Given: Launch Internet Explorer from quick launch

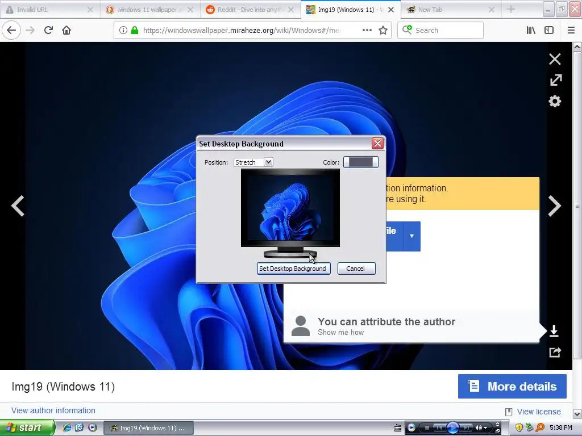Looking at the screenshot, I should coord(67,427).
